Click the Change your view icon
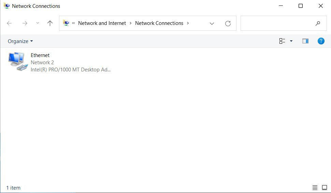The width and height of the screenshot is (331, 193). (x=282, y=41)
